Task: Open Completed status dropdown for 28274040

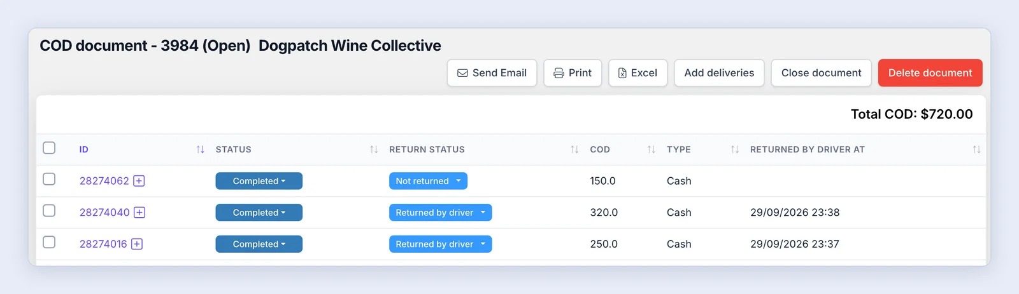Action: point(259,213)
